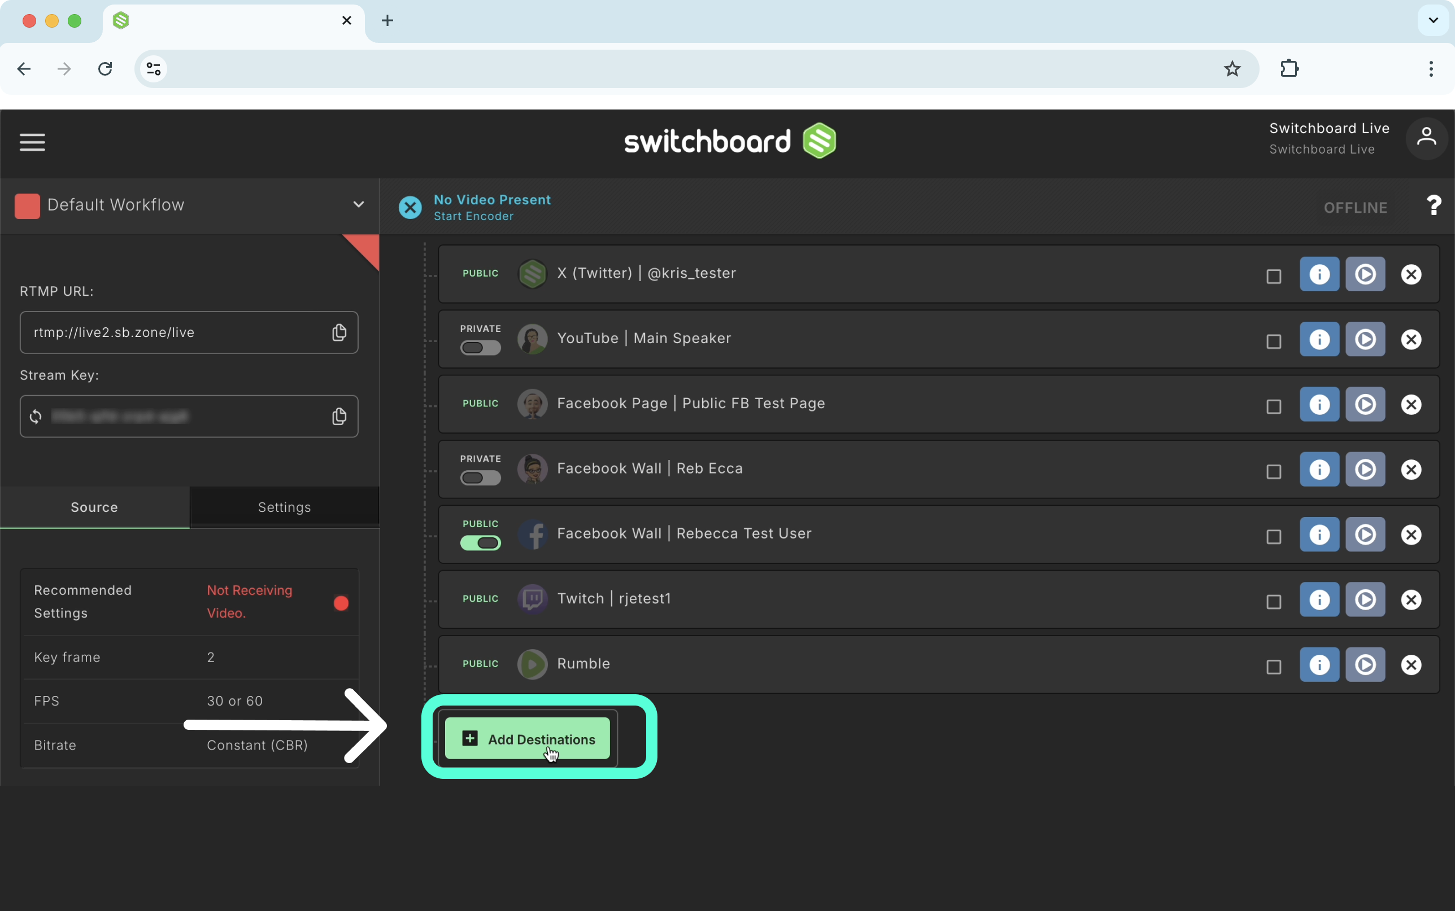Open info for Facebook Wall Reb Ecca
This screenshot has height=911, width=1455.
1319,470
